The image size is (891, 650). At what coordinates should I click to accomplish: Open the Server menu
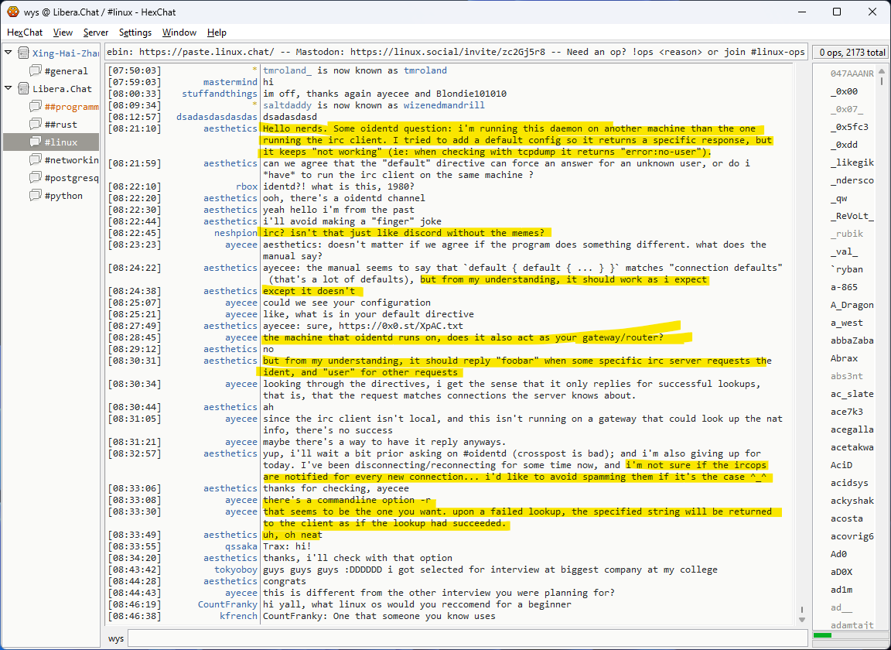(96, 32)
